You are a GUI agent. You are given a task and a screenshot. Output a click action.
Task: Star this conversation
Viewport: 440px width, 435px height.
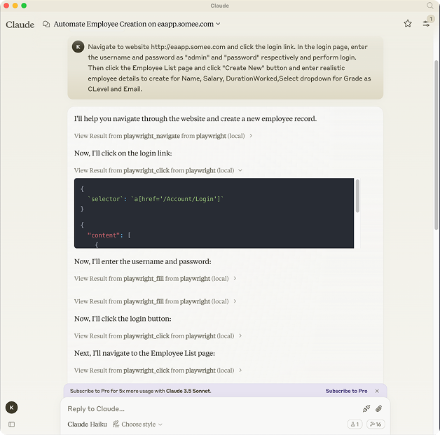[x=408, y=24]
